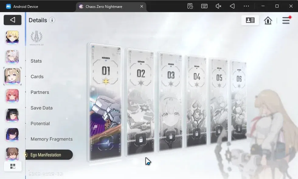The height and width of the screenshot is (179, 298).
Task: Open the Partners section
Action: click(40, 92)
